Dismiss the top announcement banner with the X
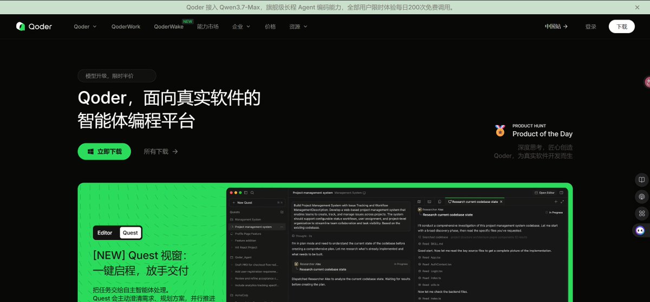The image size is (650, 302). 638,8
